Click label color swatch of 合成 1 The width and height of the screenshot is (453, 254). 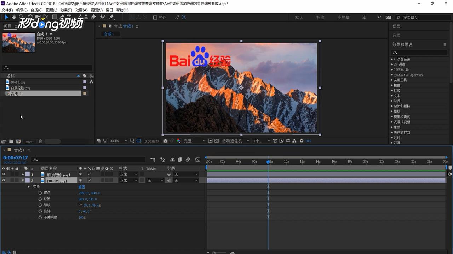pos(85,93)
